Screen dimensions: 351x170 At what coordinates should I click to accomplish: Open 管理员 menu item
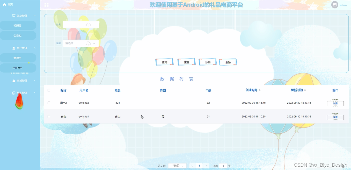(18, 58)
